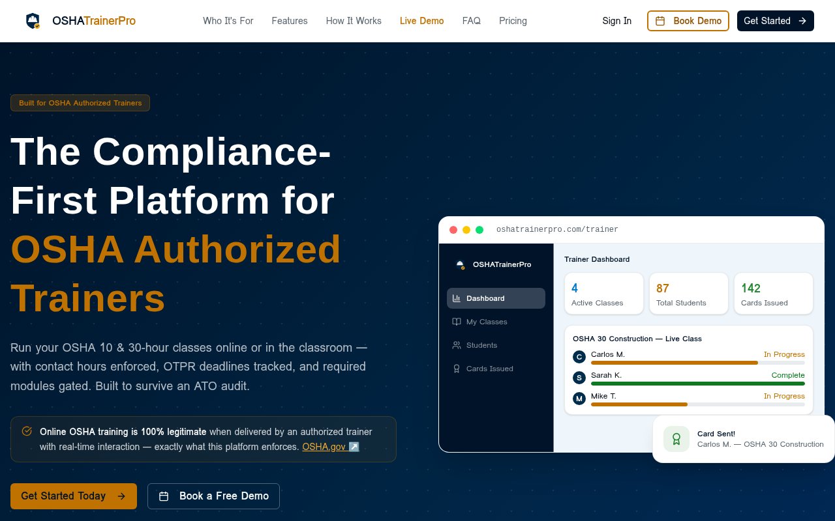Click the red window dot in dashboard mockup
The image size is (835, 521).
tap(453, 230)
